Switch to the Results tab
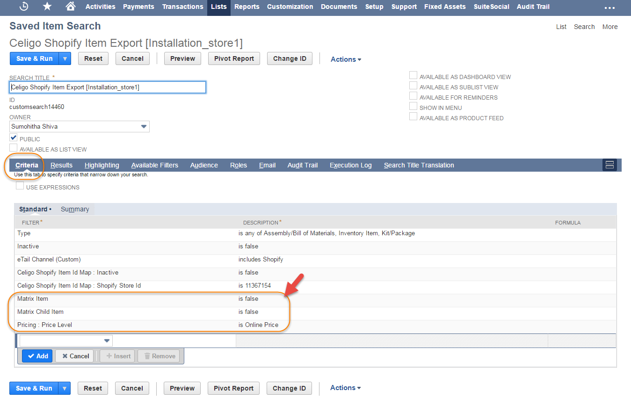This screenshot has width=631, height=406. click(x=61, y=165)
